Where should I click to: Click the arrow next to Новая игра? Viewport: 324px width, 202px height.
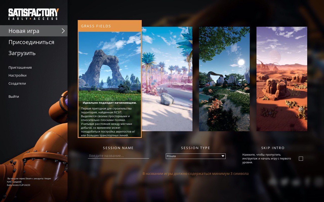(x=63, y=31)
